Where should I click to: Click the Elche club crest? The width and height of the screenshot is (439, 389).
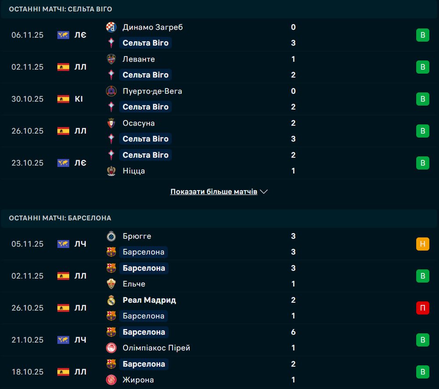point(111,284)
